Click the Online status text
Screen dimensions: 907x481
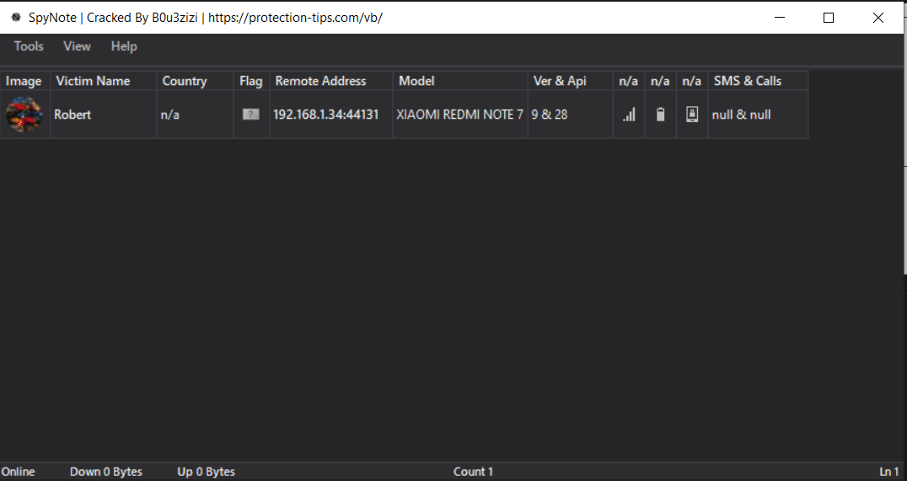click(18, 472)
